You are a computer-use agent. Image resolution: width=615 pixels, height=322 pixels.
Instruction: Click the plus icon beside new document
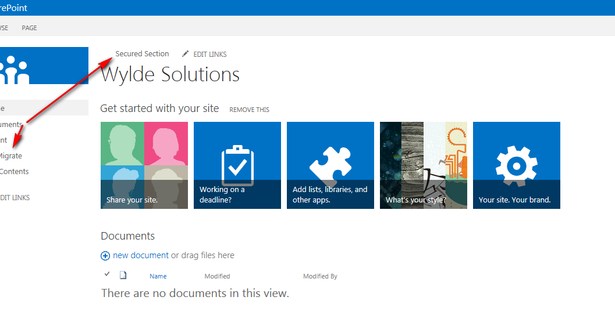click(x=105, y=256)
